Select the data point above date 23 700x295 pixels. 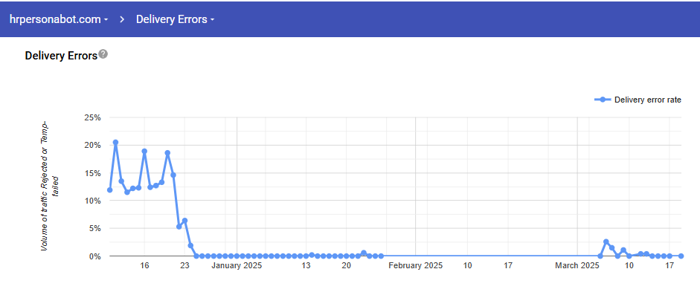(184, 221)
